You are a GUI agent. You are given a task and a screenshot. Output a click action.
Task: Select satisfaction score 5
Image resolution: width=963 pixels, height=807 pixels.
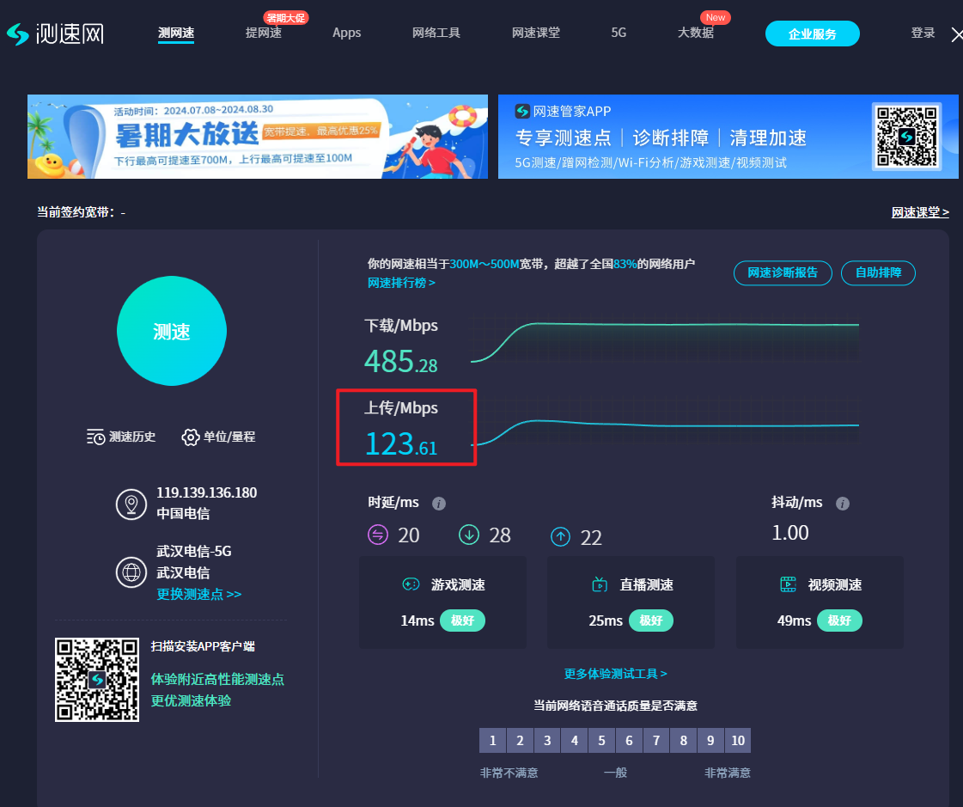[601, 740]
